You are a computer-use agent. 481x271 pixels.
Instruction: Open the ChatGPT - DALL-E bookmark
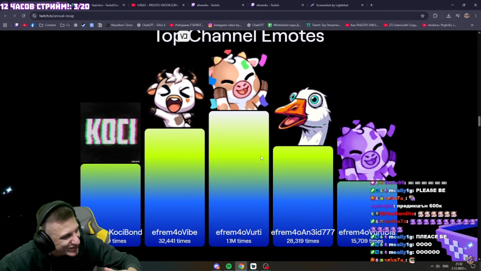click(x=151, y=25)
